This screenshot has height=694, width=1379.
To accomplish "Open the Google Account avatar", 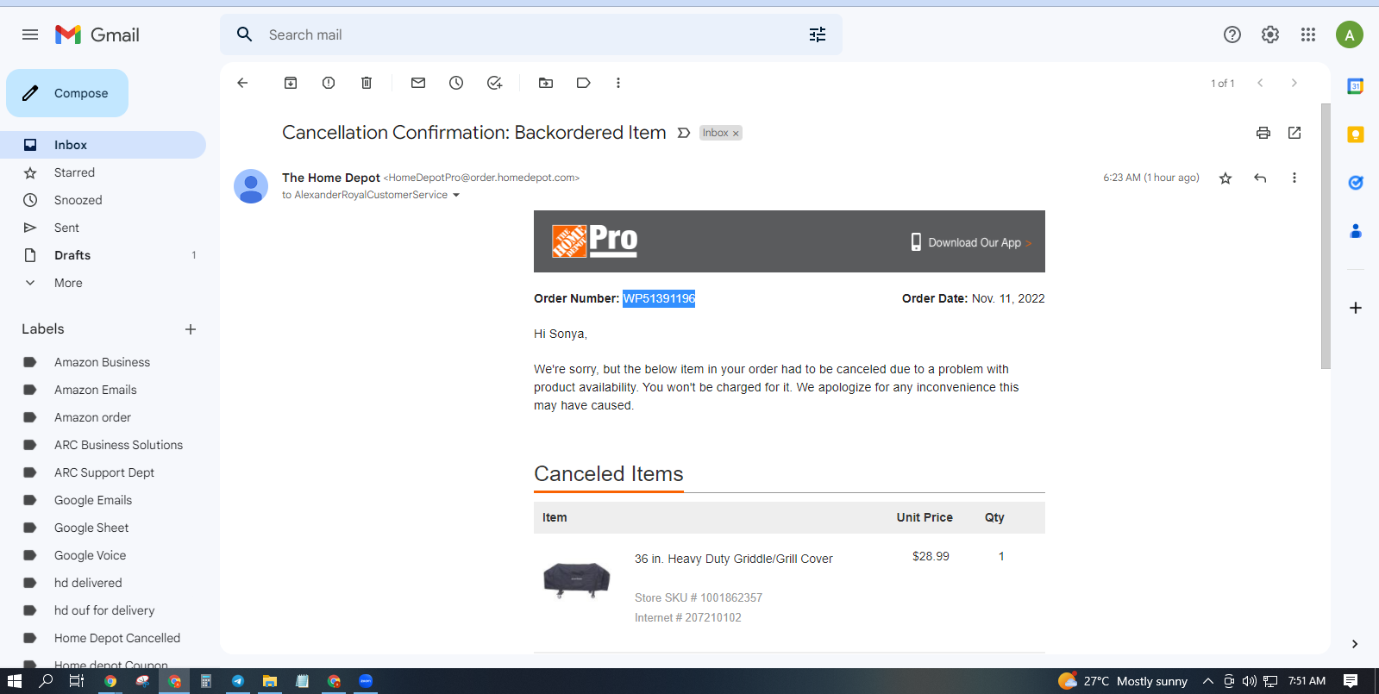I will (x=1350, y=34).
